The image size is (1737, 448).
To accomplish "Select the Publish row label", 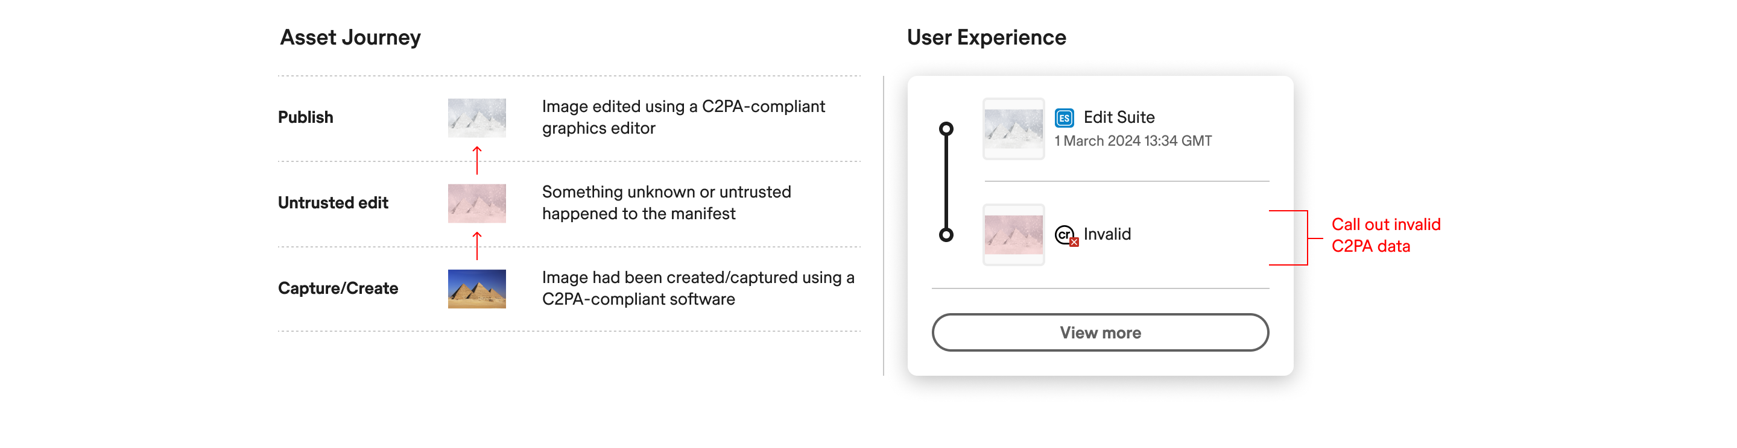I will tap(305, 117).
